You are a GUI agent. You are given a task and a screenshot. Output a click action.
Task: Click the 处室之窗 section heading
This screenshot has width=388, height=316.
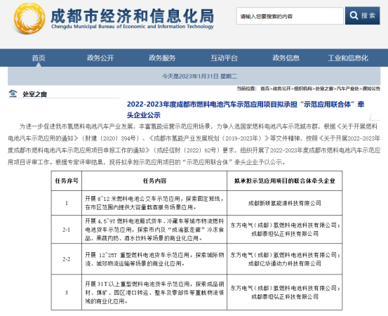tap(34, 94)
